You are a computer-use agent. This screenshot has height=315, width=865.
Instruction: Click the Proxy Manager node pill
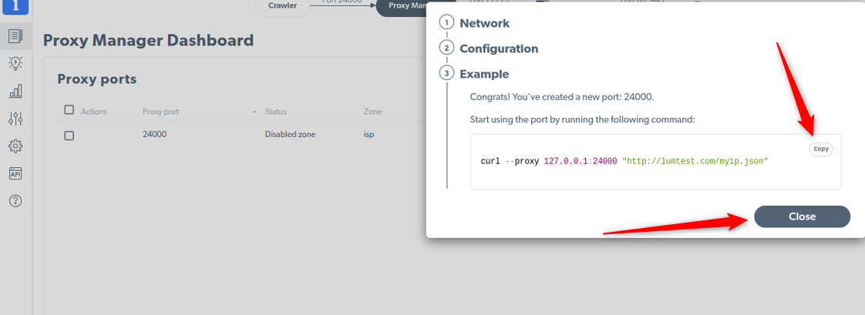(x=402, y=6)
